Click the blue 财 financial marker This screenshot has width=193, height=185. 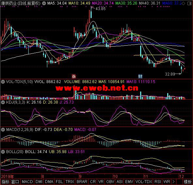pyautogui.click(x=140, y=77)
